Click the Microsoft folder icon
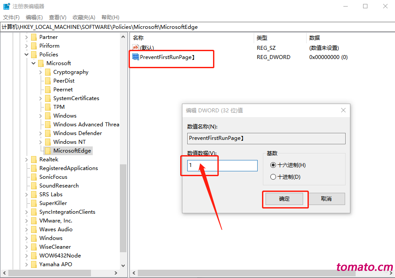 (x=41, y=63)
